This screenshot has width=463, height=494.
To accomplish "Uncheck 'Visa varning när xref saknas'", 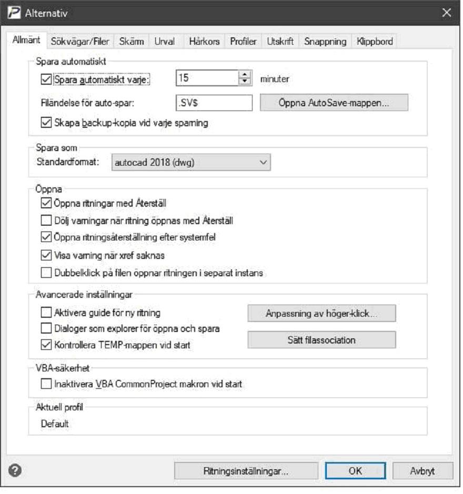I will 46,256.
